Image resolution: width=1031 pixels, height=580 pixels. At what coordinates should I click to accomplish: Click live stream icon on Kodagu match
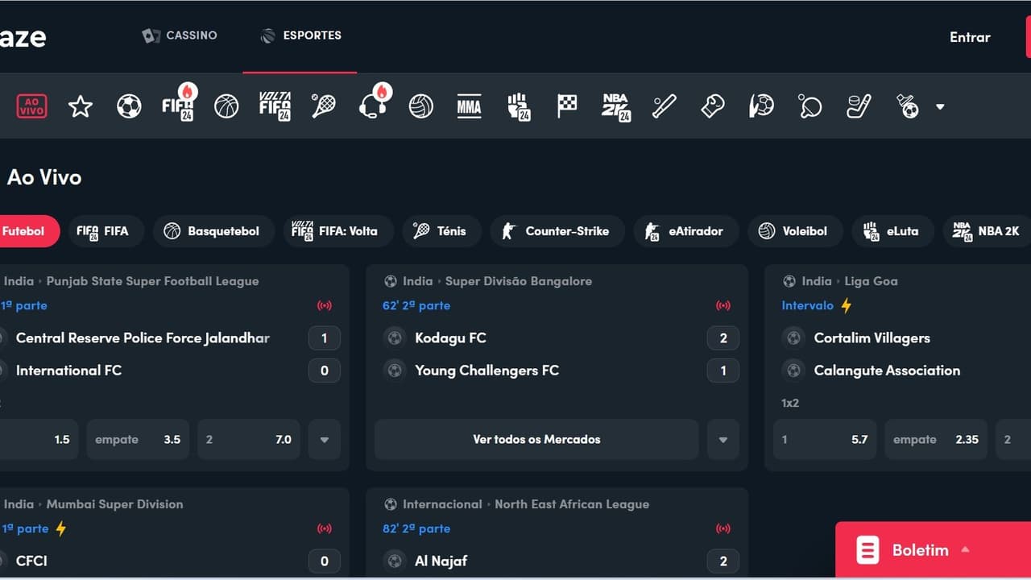point(723,306)
